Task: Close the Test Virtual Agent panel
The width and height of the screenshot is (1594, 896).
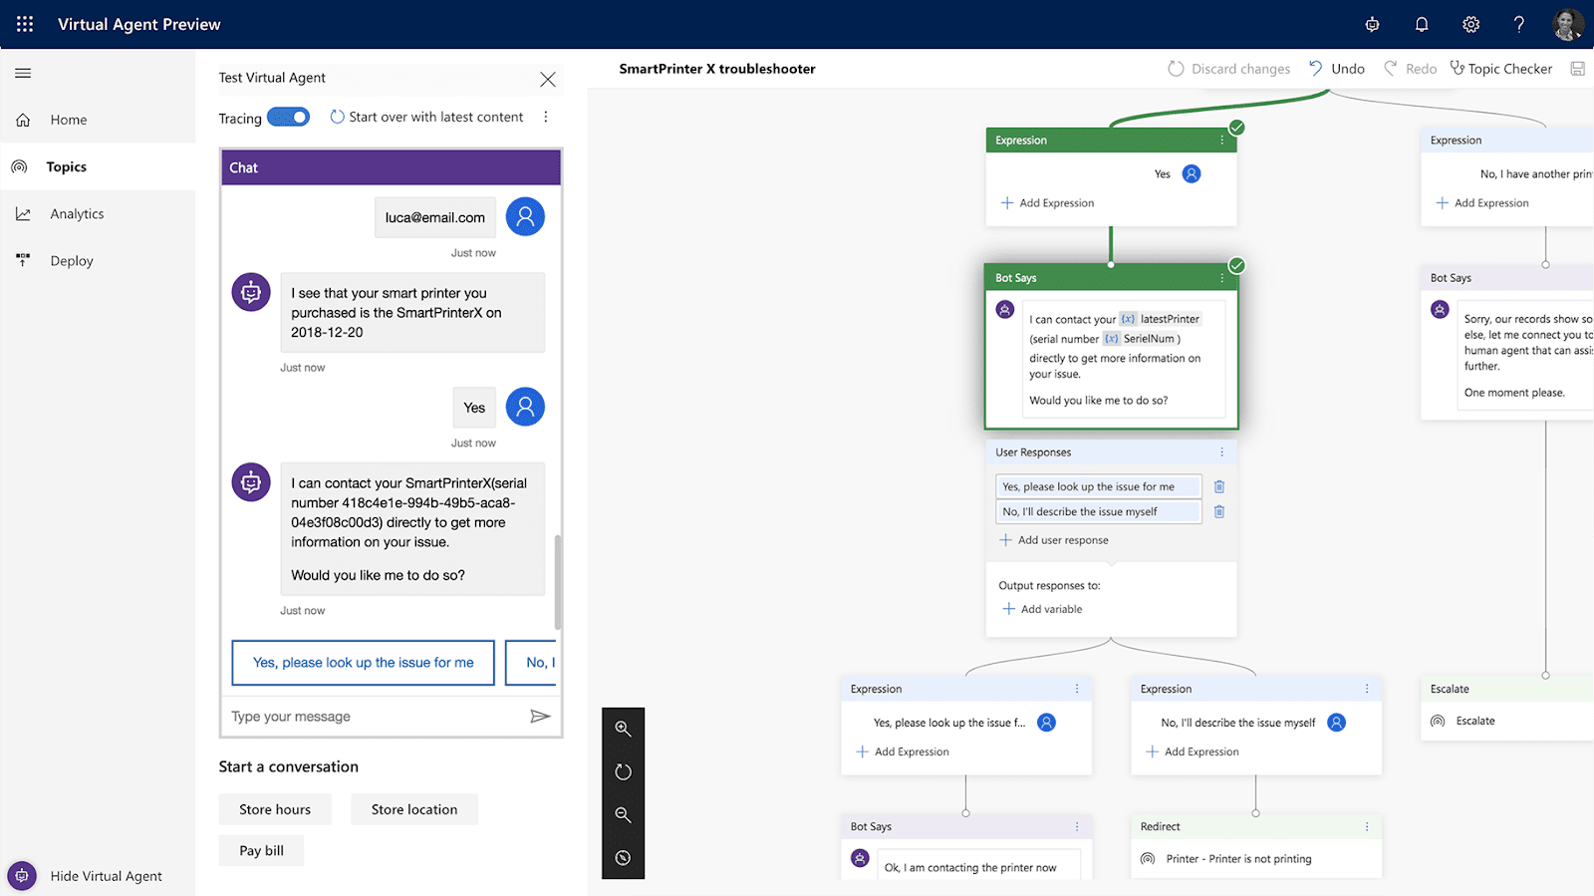Action: 547,79
